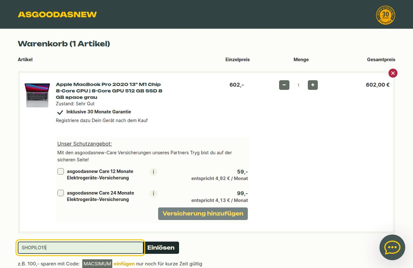Screen dimensions: 413x268
Task: Click the Zustand: Sehr Gut text
Action: coord(75,104)
